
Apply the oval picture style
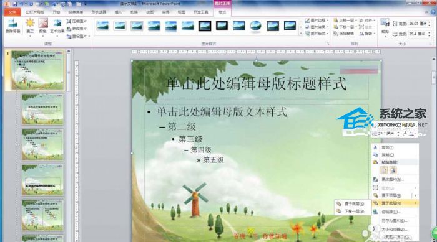point(255,26)
